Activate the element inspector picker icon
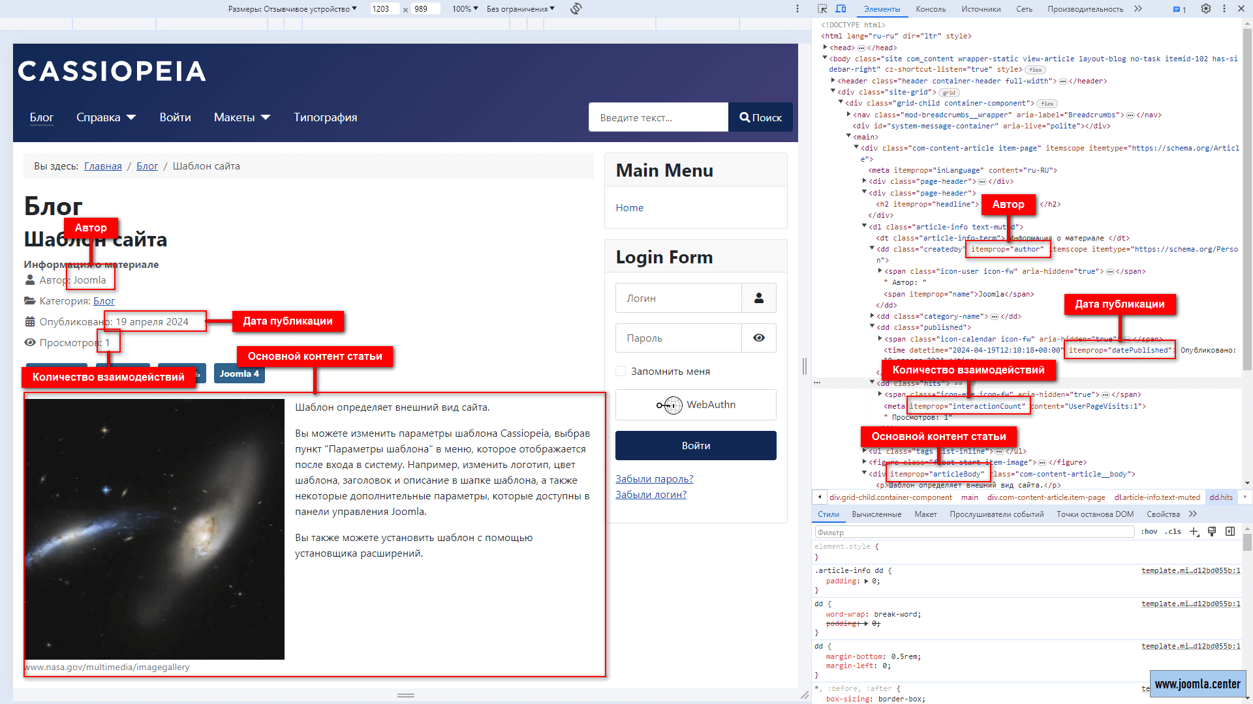Viewport: 1253px width, 704px height. pos(822,9)
